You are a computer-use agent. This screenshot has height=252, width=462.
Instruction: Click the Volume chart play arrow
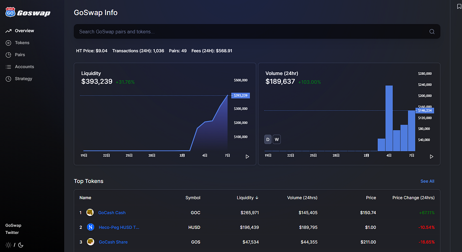click(432, 157)
